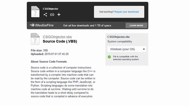
Task: Click the CSGOInjector.vbs title in compatibility panel
Action: 118,37
